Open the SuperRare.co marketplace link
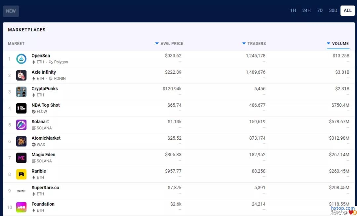 [x=45, y=188]
